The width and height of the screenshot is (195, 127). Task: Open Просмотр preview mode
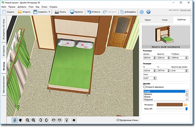(76, 12)
